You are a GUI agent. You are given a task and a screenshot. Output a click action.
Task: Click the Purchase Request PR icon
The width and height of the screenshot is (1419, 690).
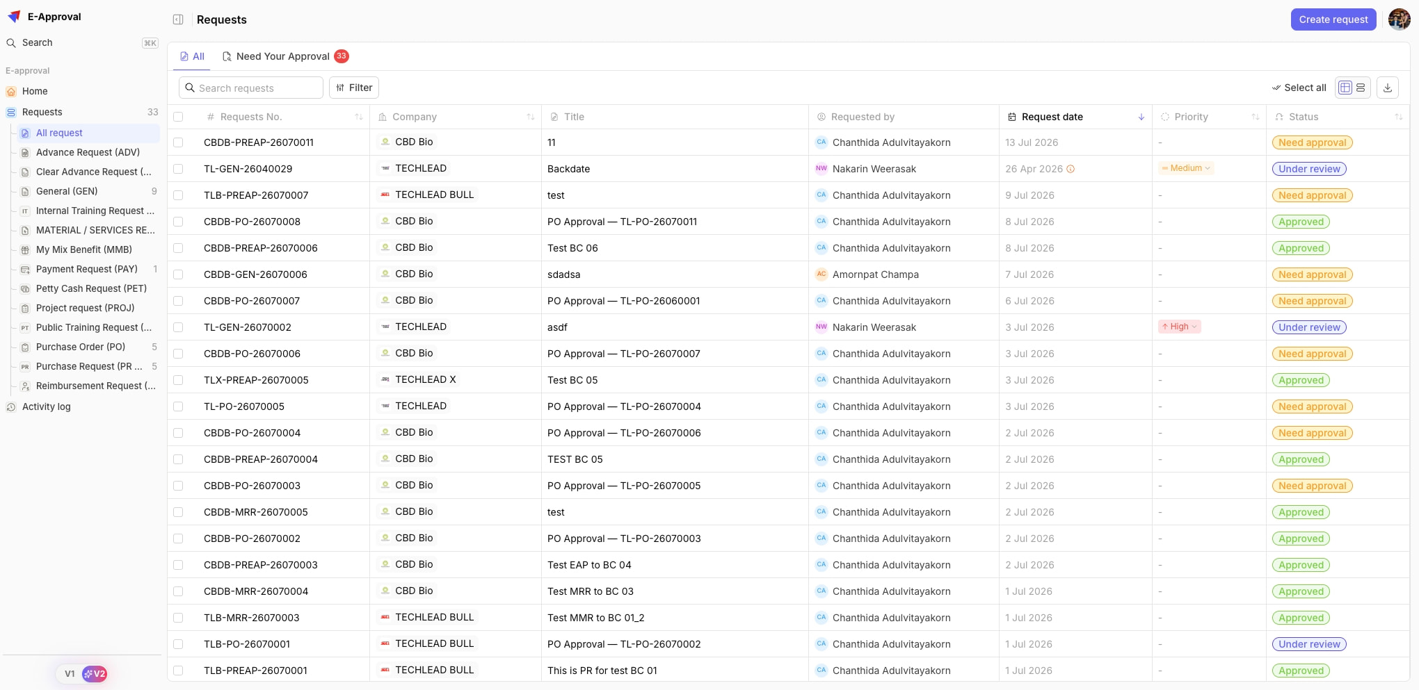click(x=25, y=366)
